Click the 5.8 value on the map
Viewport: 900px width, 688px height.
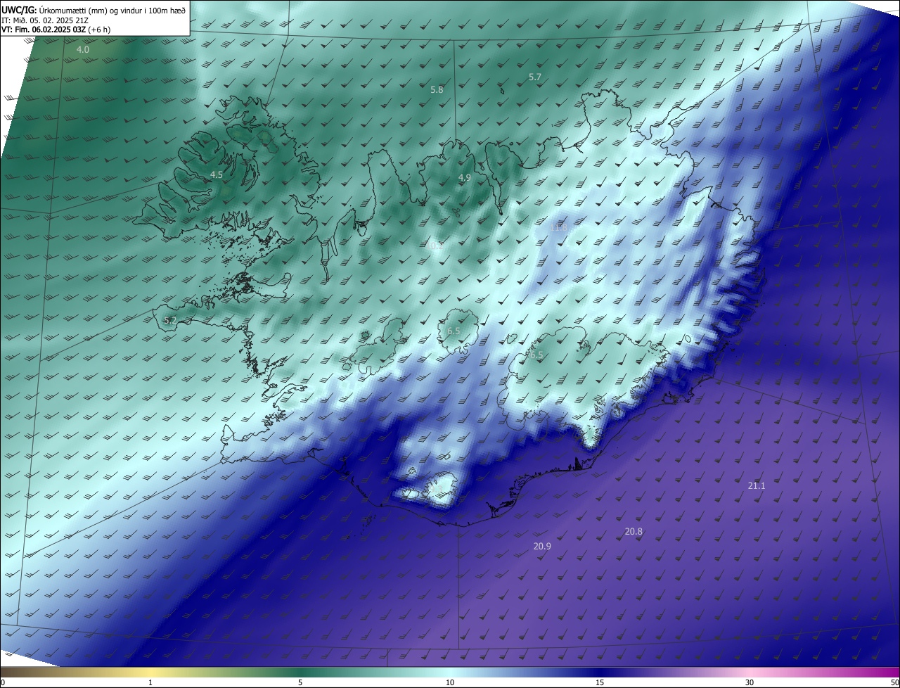437,90
